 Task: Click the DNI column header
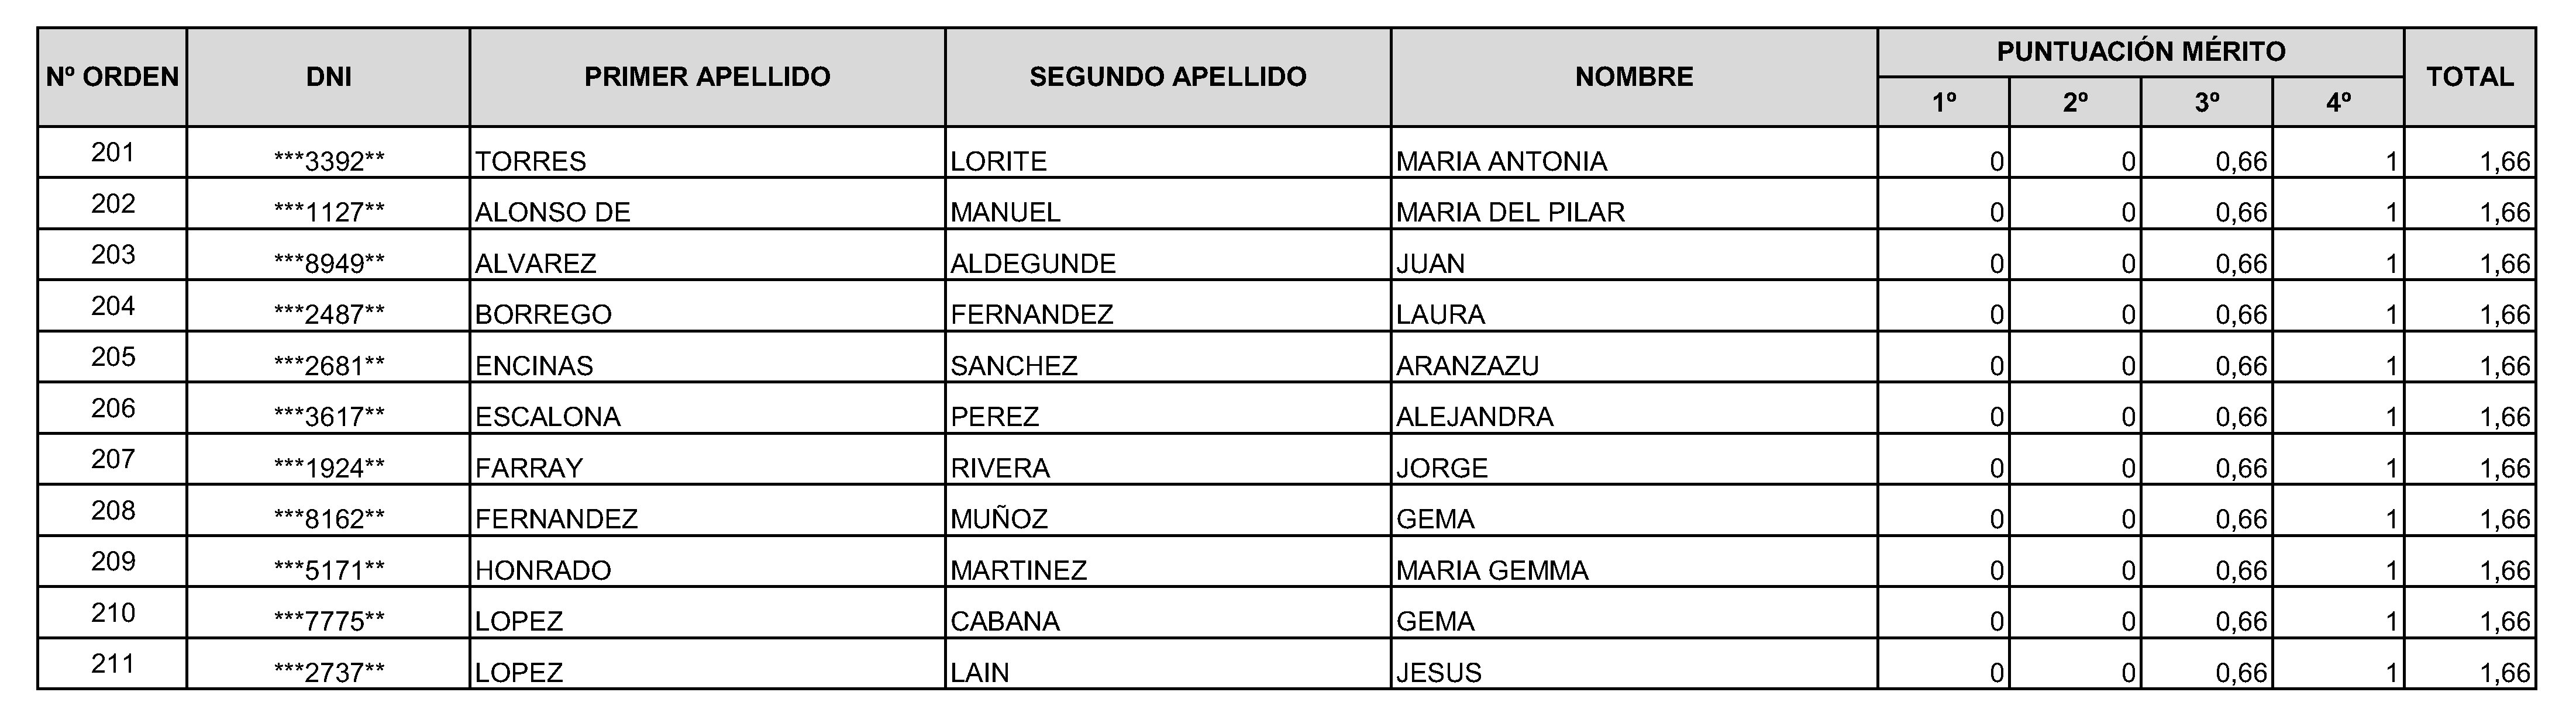pyautogui.click(x=328, y=77)
